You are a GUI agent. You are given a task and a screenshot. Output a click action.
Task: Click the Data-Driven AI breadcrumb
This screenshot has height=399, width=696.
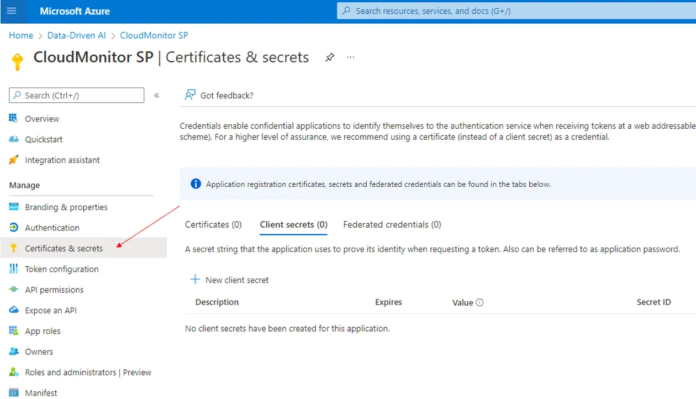pos(76,35)
